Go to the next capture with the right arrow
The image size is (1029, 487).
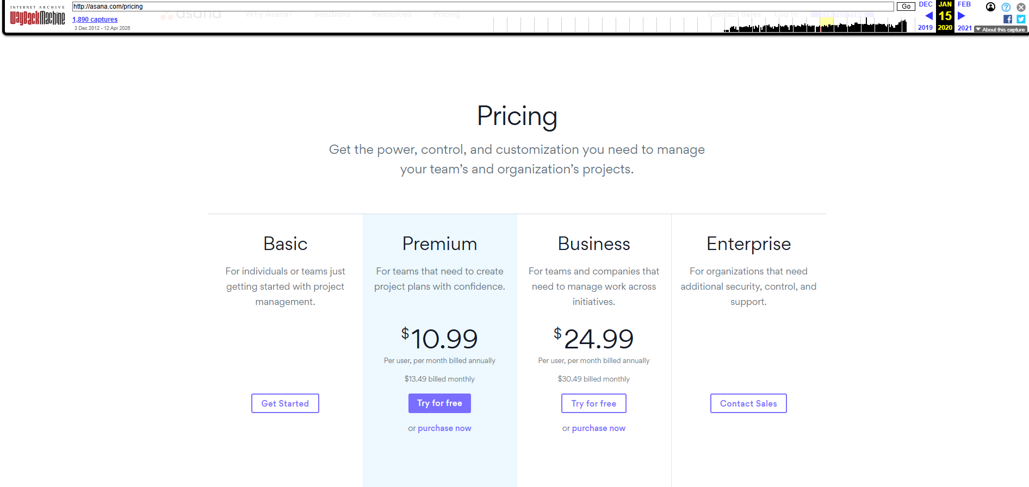(x=962, y=16)
